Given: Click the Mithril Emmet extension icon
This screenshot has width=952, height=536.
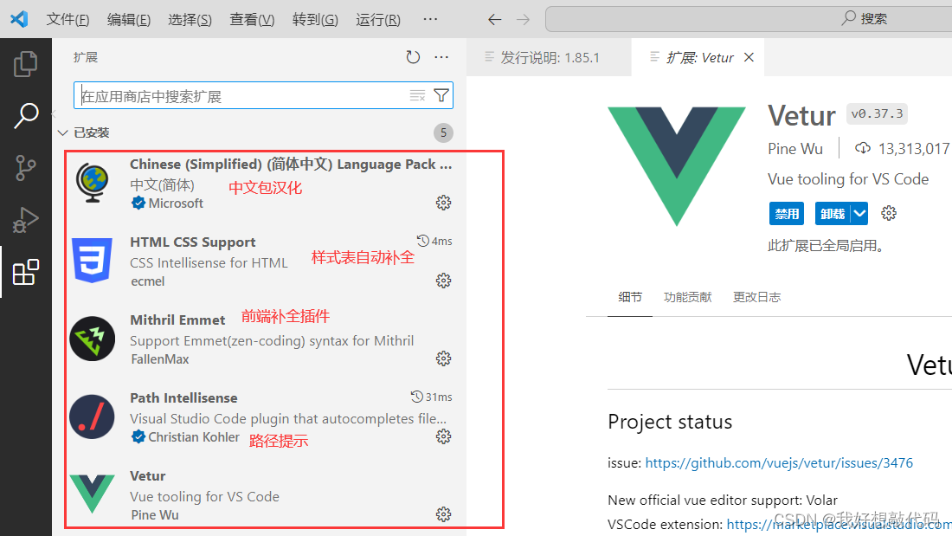Looking at the screenshot, I should tap(93, 339).
